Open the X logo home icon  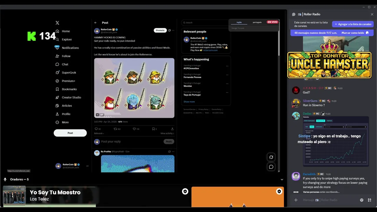coord(57,23)
